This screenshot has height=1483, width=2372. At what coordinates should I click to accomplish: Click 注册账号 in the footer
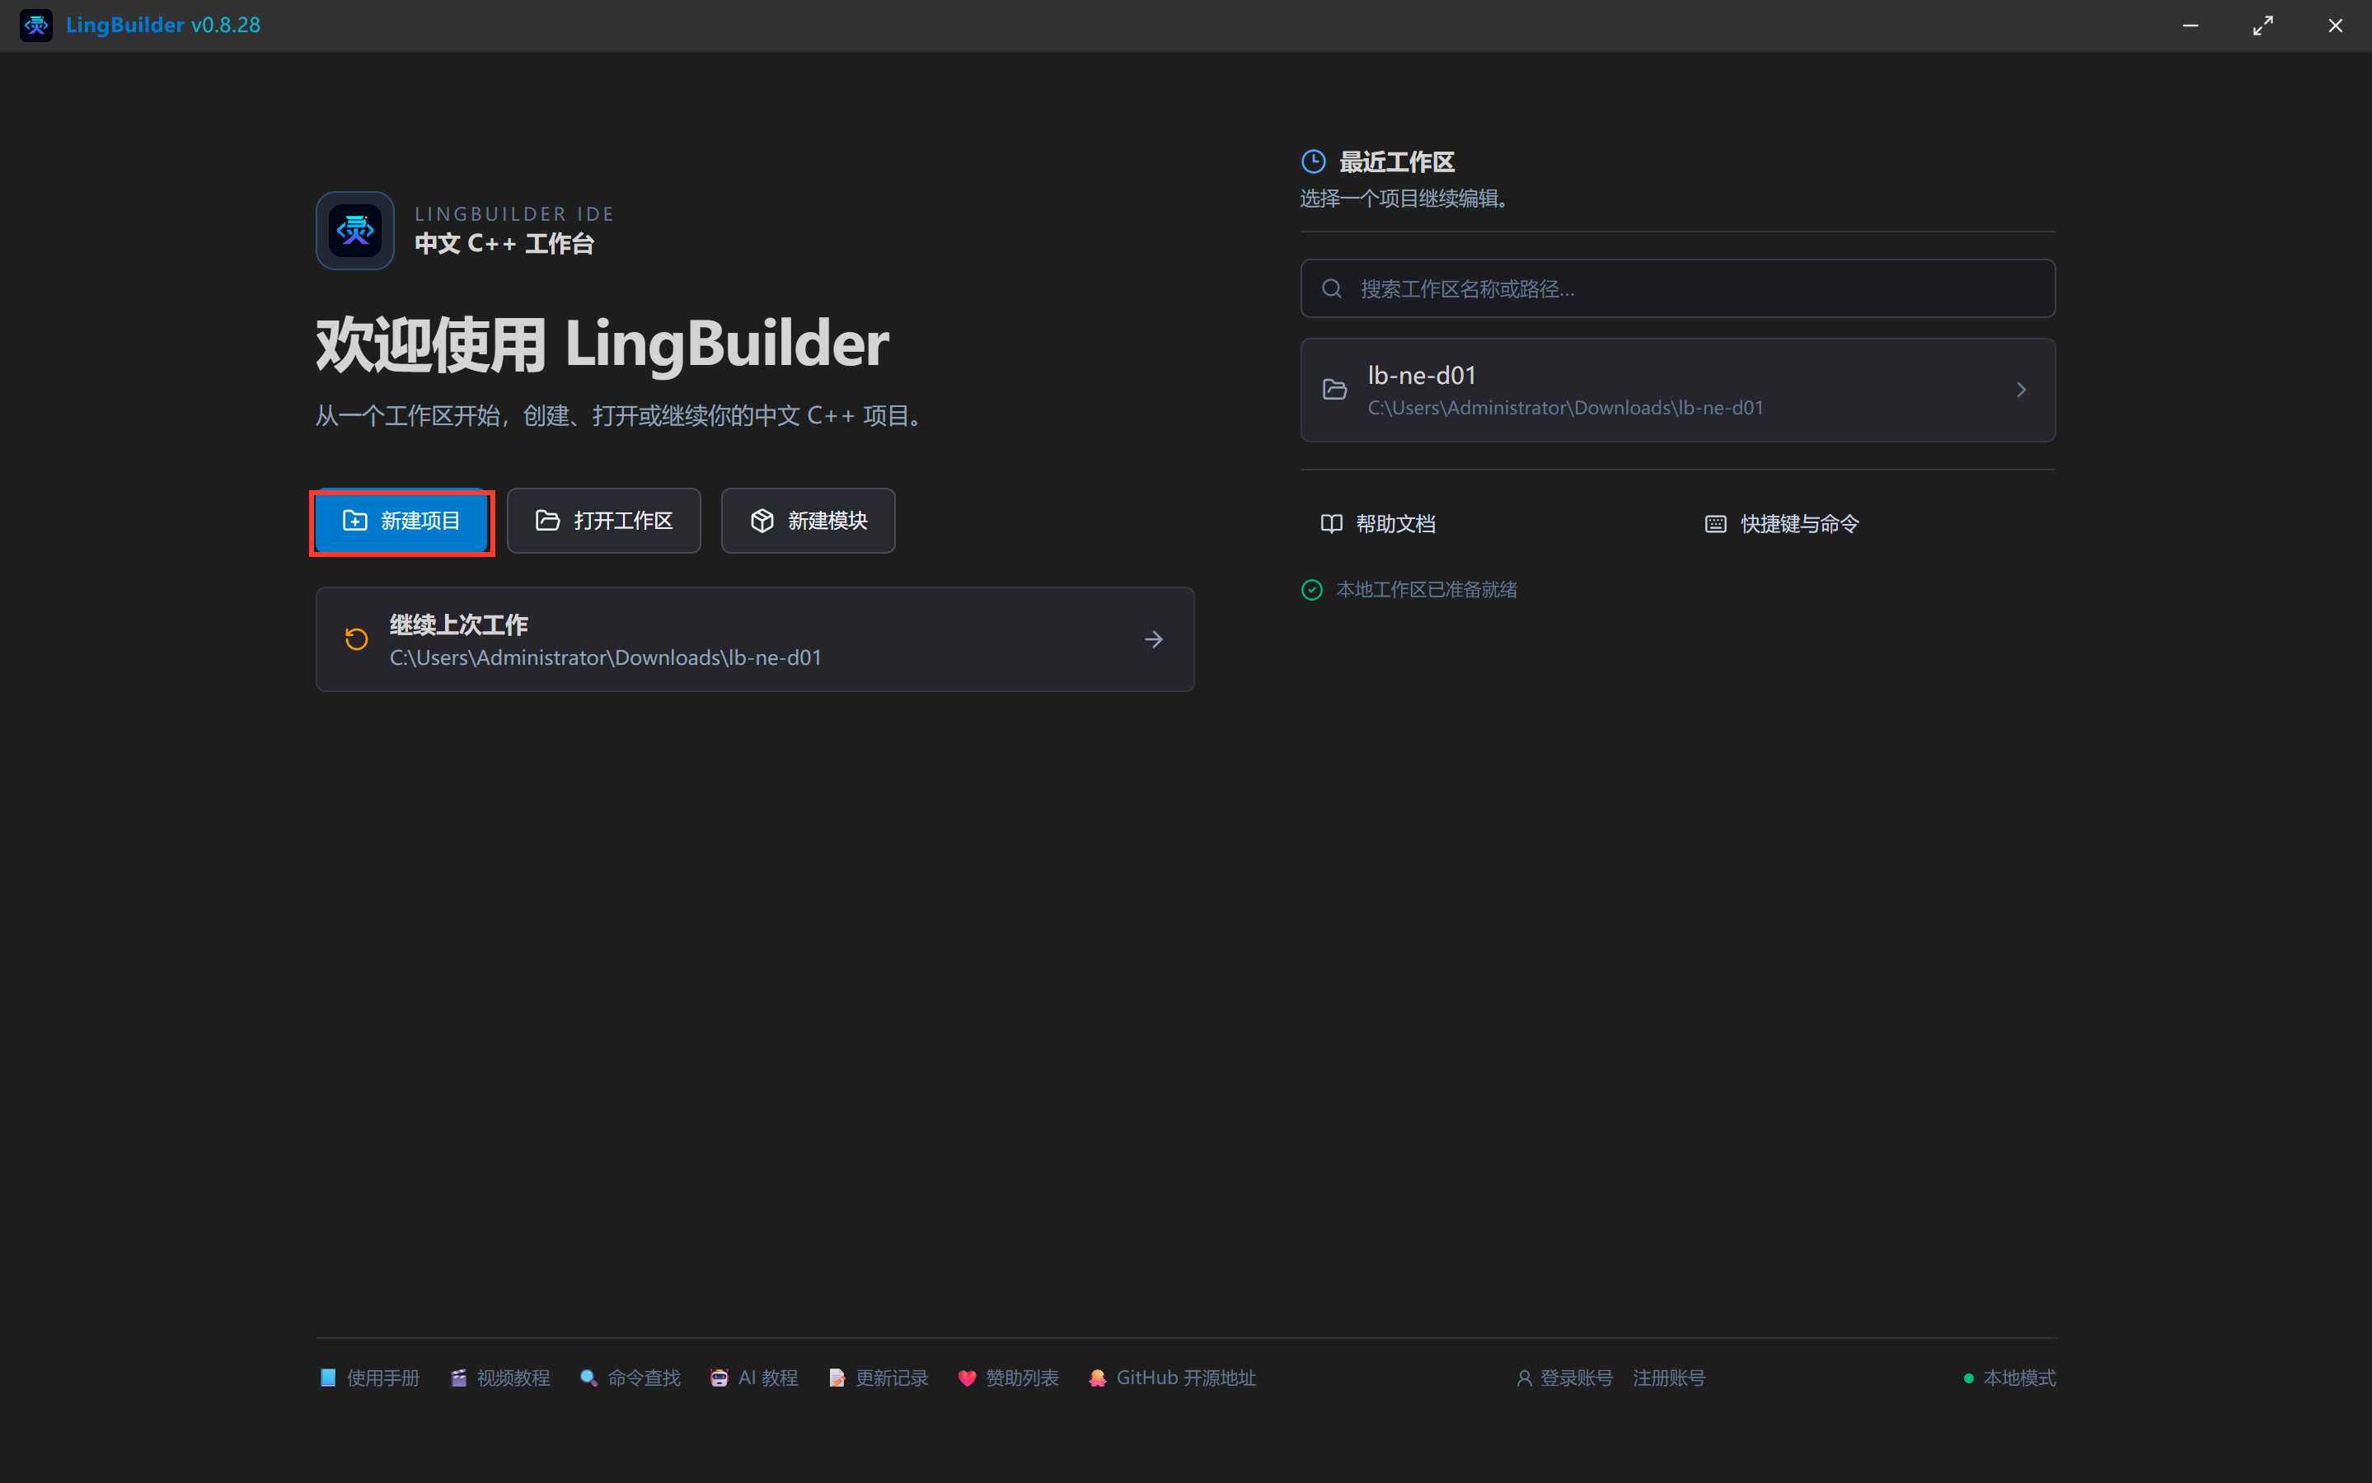1669,1378
